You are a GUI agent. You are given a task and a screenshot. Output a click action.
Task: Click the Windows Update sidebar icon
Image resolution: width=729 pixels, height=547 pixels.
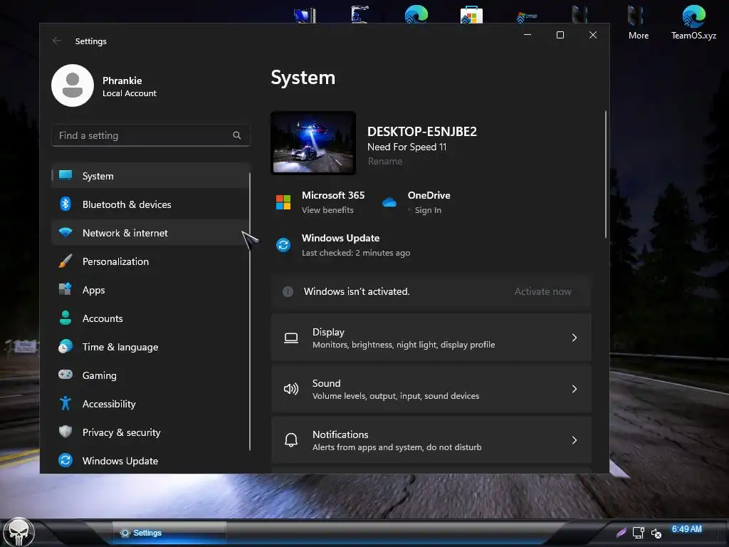pyautogui.click(x=65, y=460)
